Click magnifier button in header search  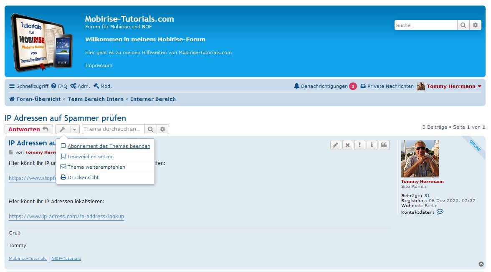click(x=463, y=25)
